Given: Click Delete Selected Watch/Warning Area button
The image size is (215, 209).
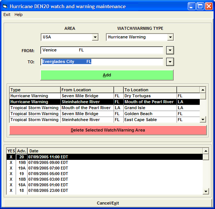Looking at the screenshot, I should (108, 130).
